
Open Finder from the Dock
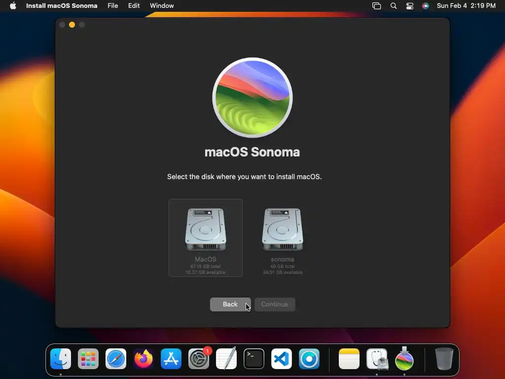pyautogui.click(x=61, y=359)
